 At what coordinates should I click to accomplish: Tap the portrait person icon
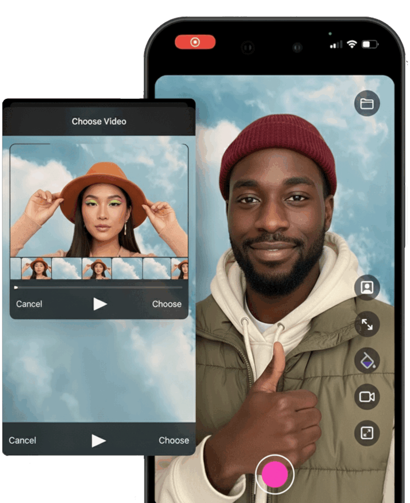[367, 287]
